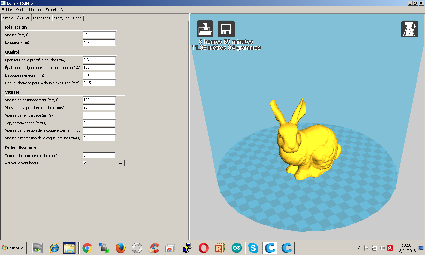
Task: Click the Rétraction Vitesse (mm/s) field
Action: tap(99, 35)
